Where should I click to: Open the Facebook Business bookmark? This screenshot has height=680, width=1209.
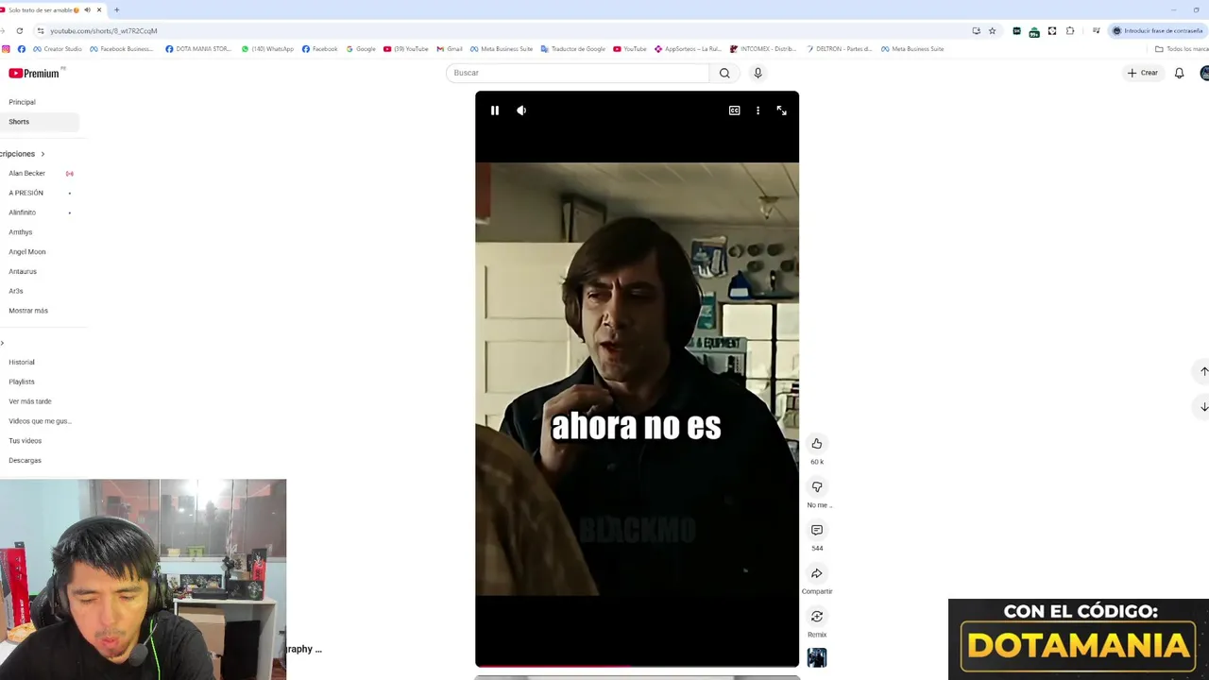point(122,49)
